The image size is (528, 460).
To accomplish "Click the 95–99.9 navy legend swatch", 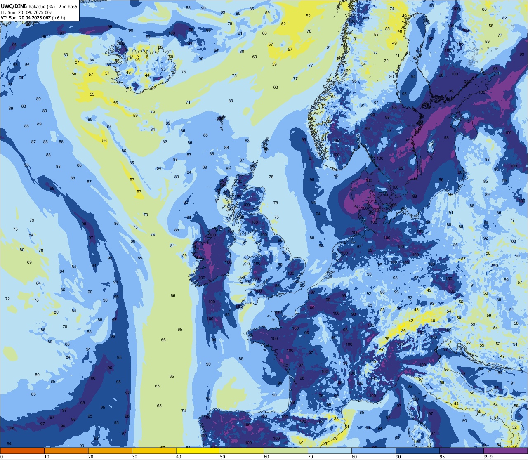I will (x=462, y=451).
